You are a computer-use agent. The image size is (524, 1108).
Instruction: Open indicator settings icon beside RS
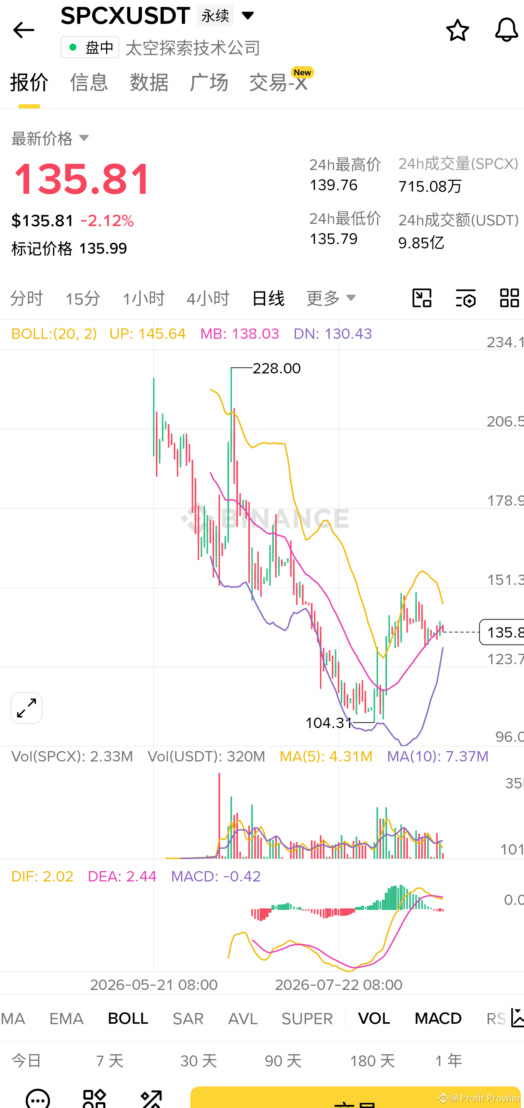tap(517, 1018)
